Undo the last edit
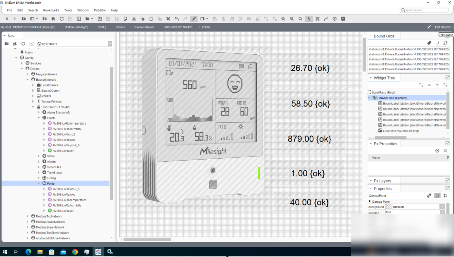 (x=177, y=19)
